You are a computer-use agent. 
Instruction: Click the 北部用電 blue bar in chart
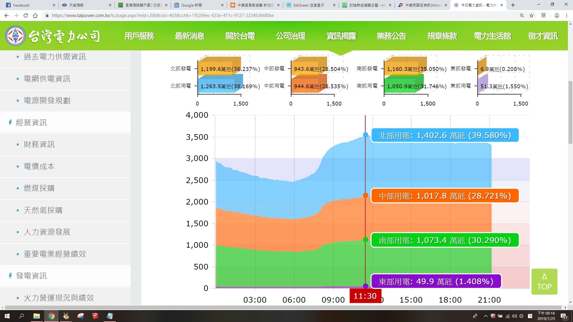click(x=220, y=84)
